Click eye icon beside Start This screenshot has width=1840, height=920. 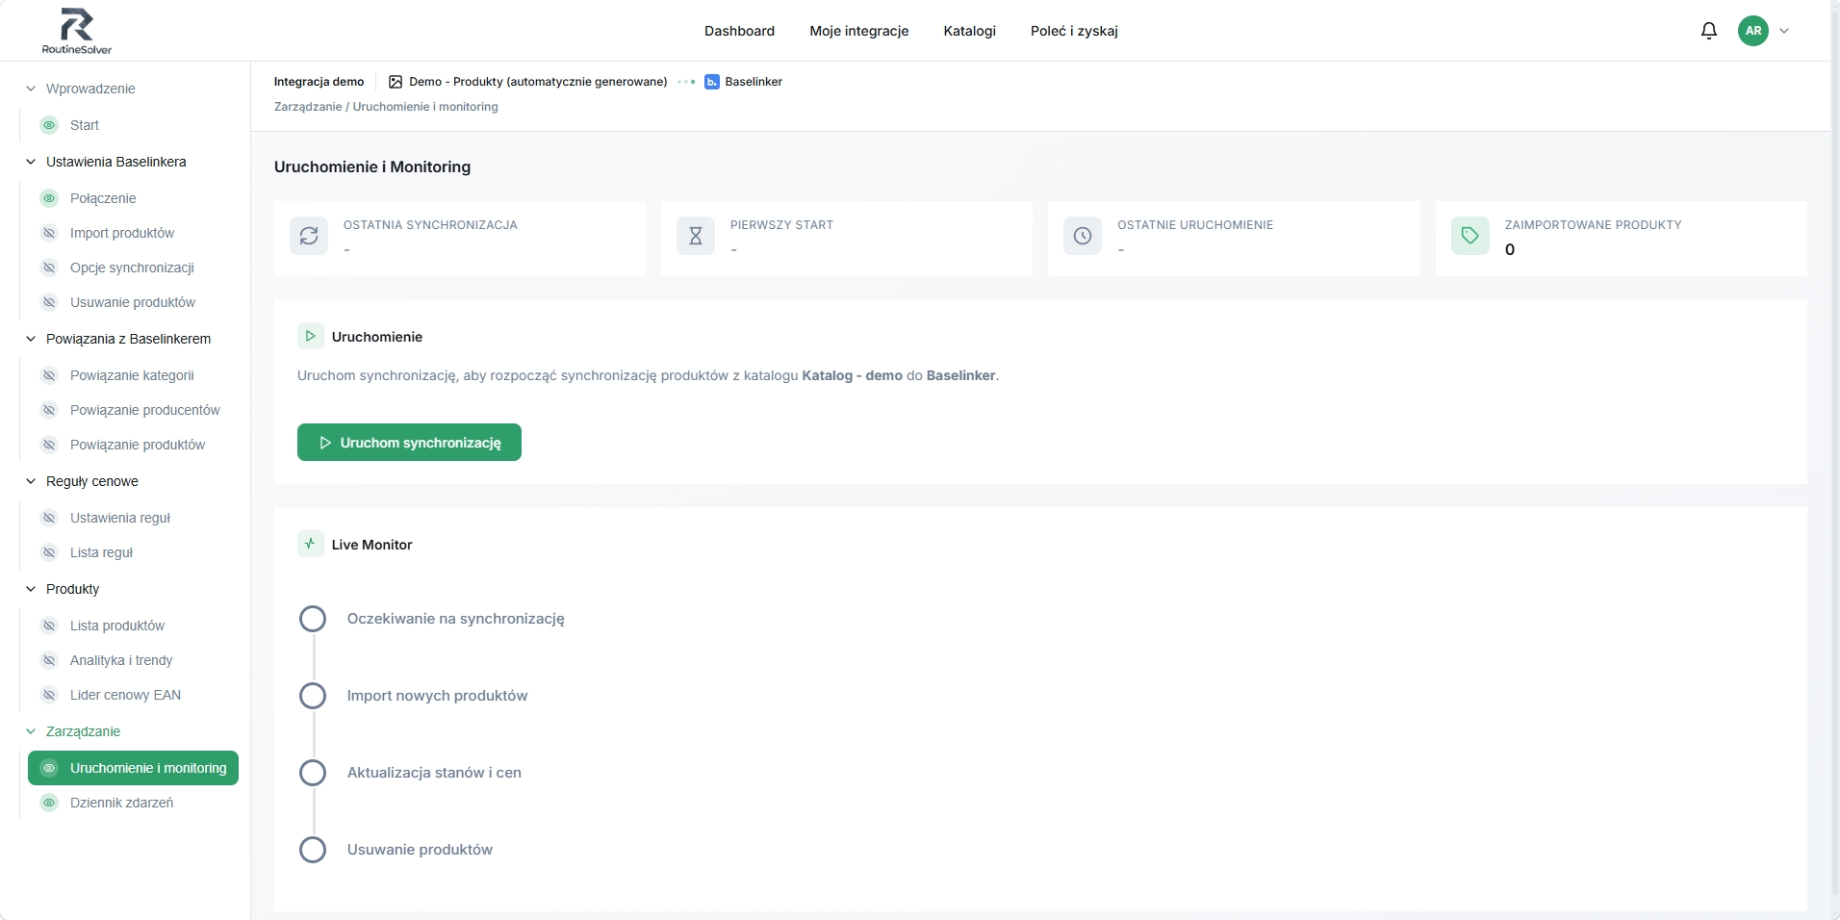click(49, 125)
